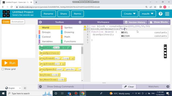Open a new Chrome tab
The image size is (172, 96).
(x=36, y=2)
